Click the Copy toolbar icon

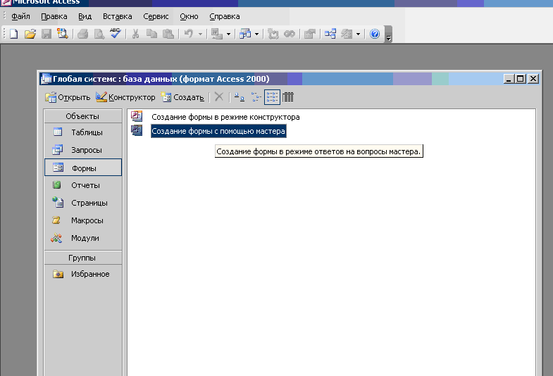coord(151,34)
